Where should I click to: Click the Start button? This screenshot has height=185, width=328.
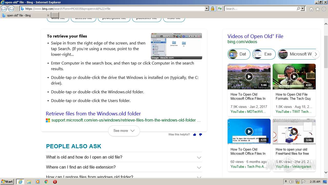tap(7, 182)
